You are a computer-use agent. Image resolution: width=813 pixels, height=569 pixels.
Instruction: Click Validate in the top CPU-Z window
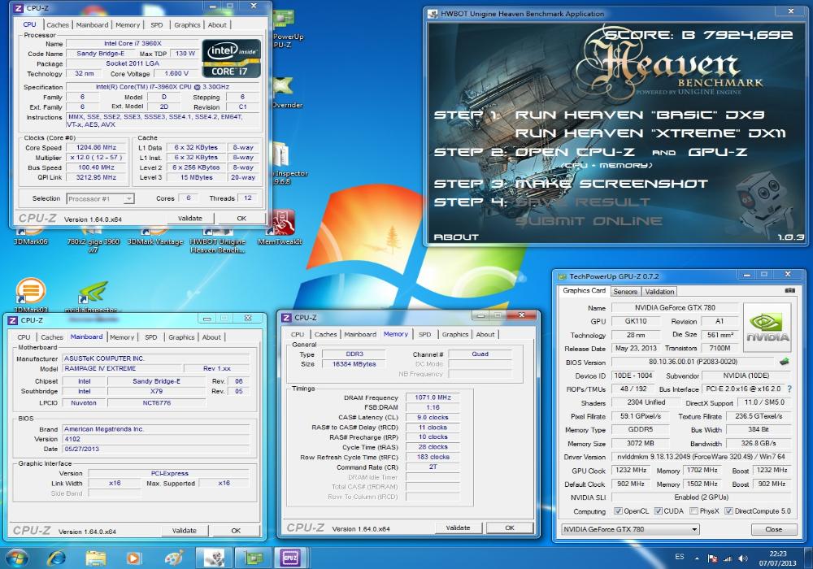point(189,218)
